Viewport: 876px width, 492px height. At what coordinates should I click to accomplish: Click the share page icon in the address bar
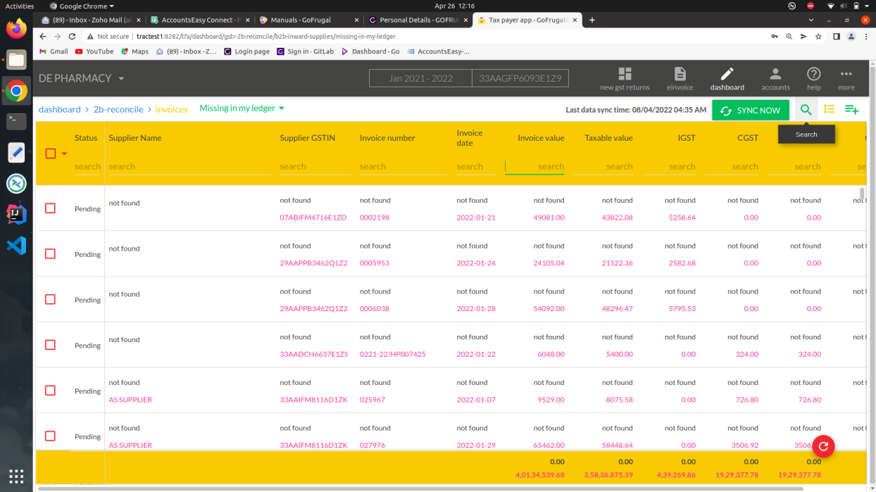pyautogui.click(x=803, y=37)
